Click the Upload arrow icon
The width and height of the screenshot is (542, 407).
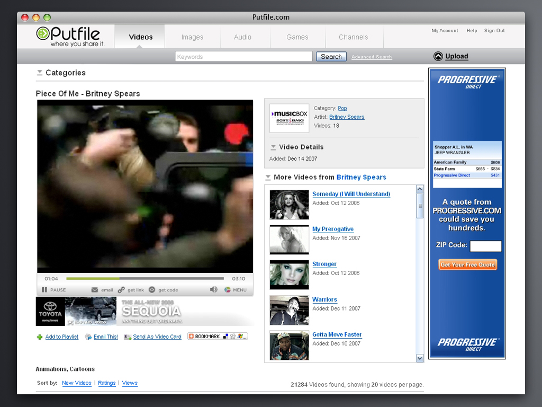[438, 57]
